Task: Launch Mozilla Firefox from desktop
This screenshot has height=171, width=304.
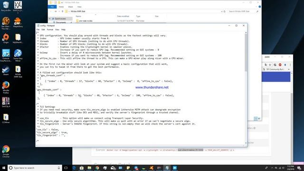Action: (6, 87)
